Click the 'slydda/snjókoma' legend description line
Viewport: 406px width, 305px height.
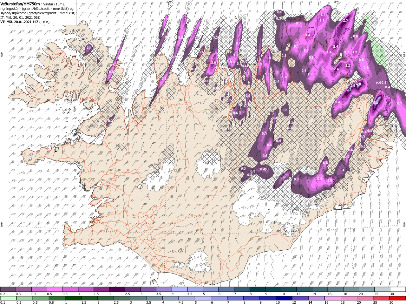click(x=37, y=13)
